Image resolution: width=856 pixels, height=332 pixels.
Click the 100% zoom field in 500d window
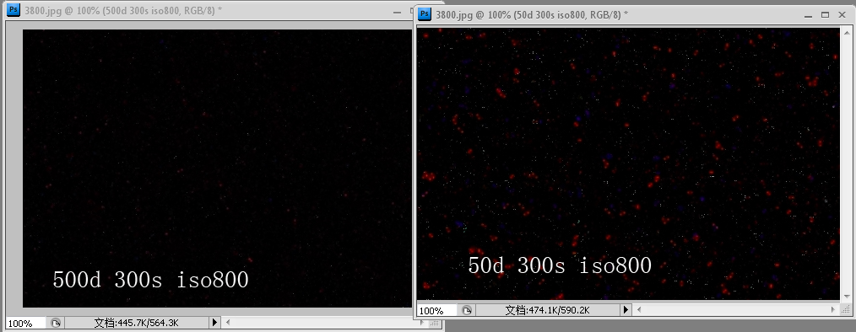25,324
